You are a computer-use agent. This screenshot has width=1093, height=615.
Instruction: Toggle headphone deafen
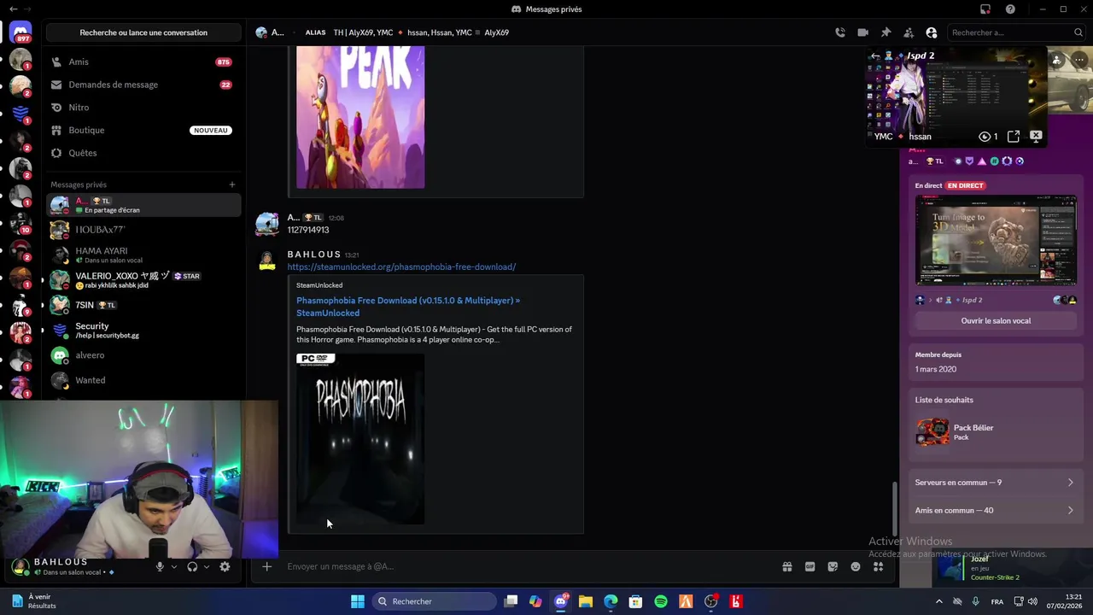click(192, 566)
